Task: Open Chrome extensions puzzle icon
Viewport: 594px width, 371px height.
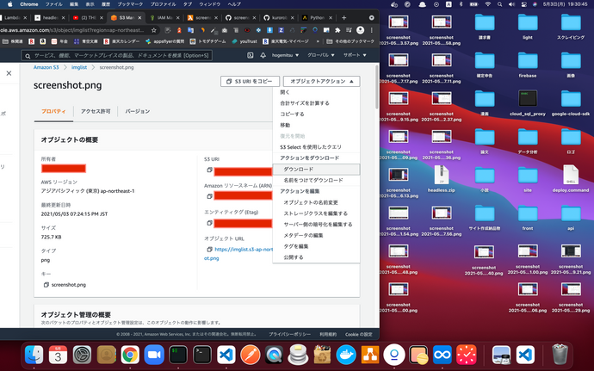Action: click(337, 30)
